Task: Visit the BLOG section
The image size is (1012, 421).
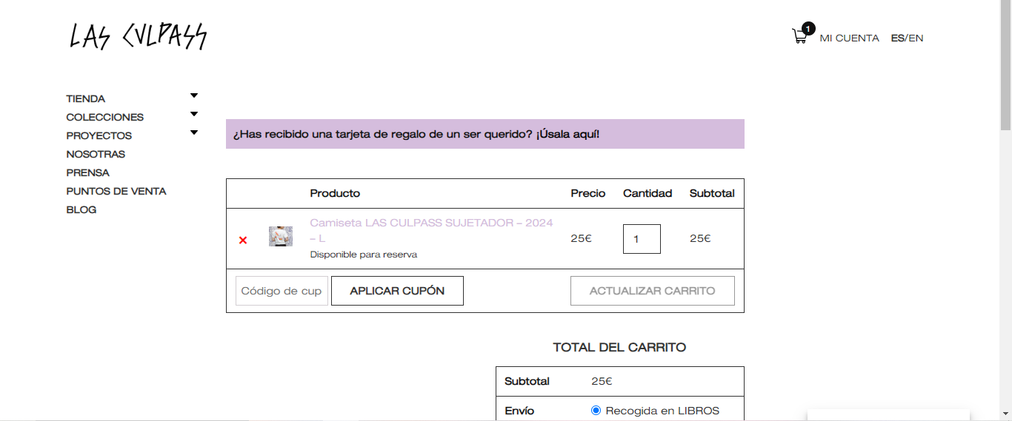Action: click(81, 209)
